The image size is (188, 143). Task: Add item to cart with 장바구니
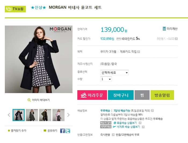tap(121, 95)
